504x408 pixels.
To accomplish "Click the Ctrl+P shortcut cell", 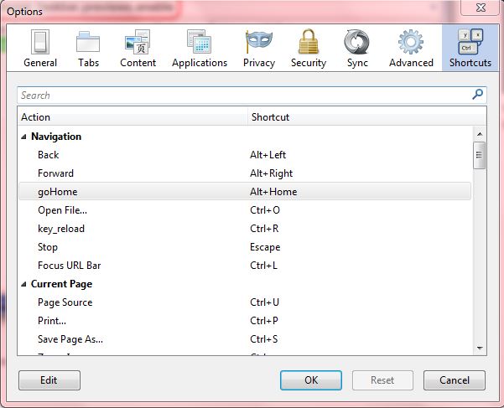I will click(264, 321).
